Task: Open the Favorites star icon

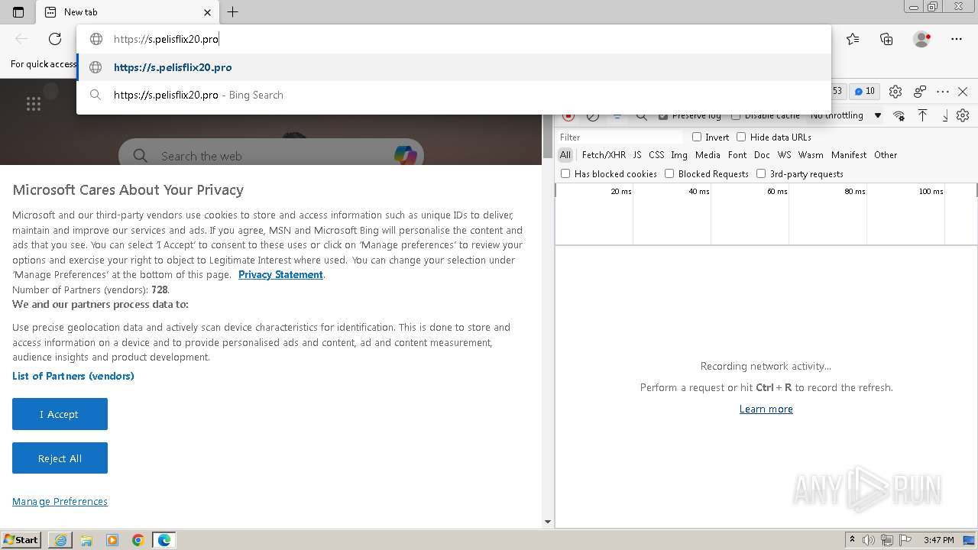Action: click(853, 39)
